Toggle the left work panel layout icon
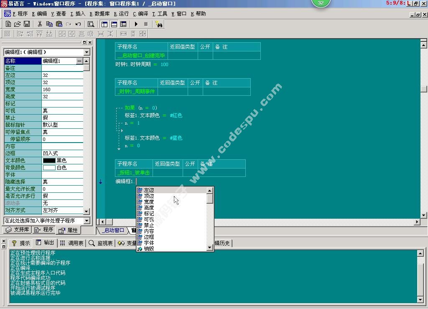The height and width of the screenshot is (309, 428). (x=104, y=24)
